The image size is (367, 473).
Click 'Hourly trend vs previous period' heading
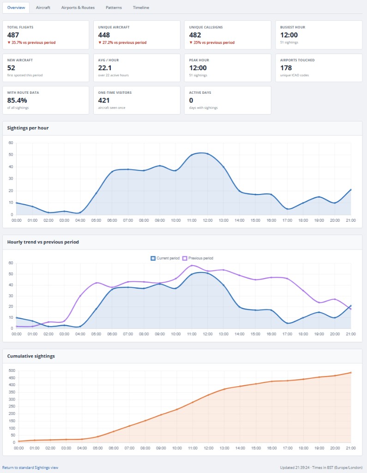click(x=43, y=242)
